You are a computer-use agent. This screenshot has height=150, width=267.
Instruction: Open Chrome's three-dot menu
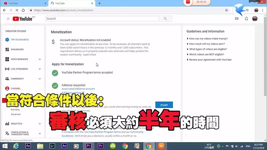(263, 10)
